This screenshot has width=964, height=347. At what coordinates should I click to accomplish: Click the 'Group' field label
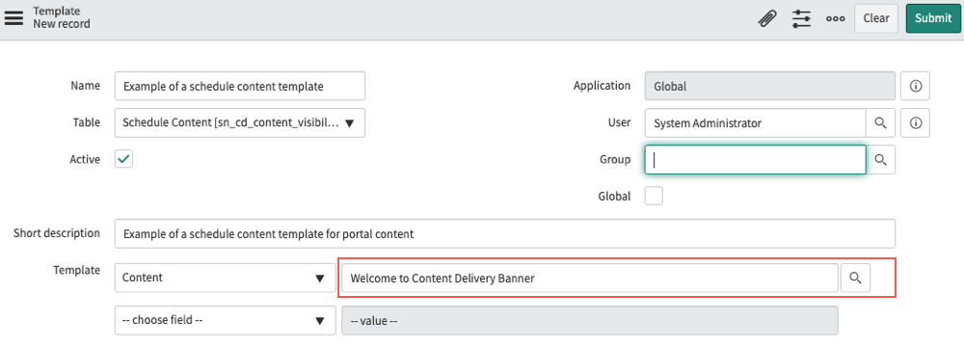click(x=615, y=159)
